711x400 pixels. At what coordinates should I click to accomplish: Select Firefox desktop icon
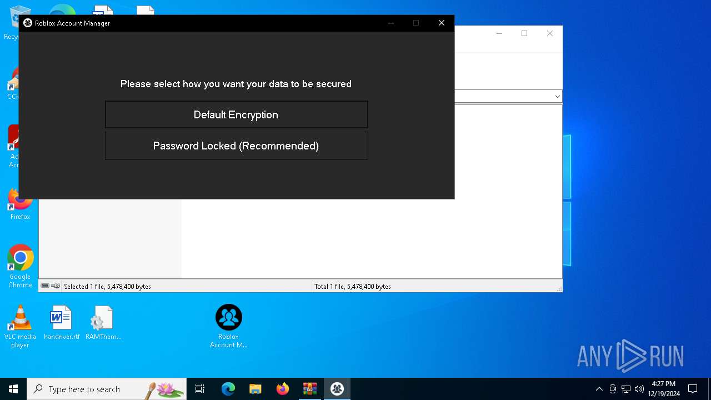pos(20,204)
